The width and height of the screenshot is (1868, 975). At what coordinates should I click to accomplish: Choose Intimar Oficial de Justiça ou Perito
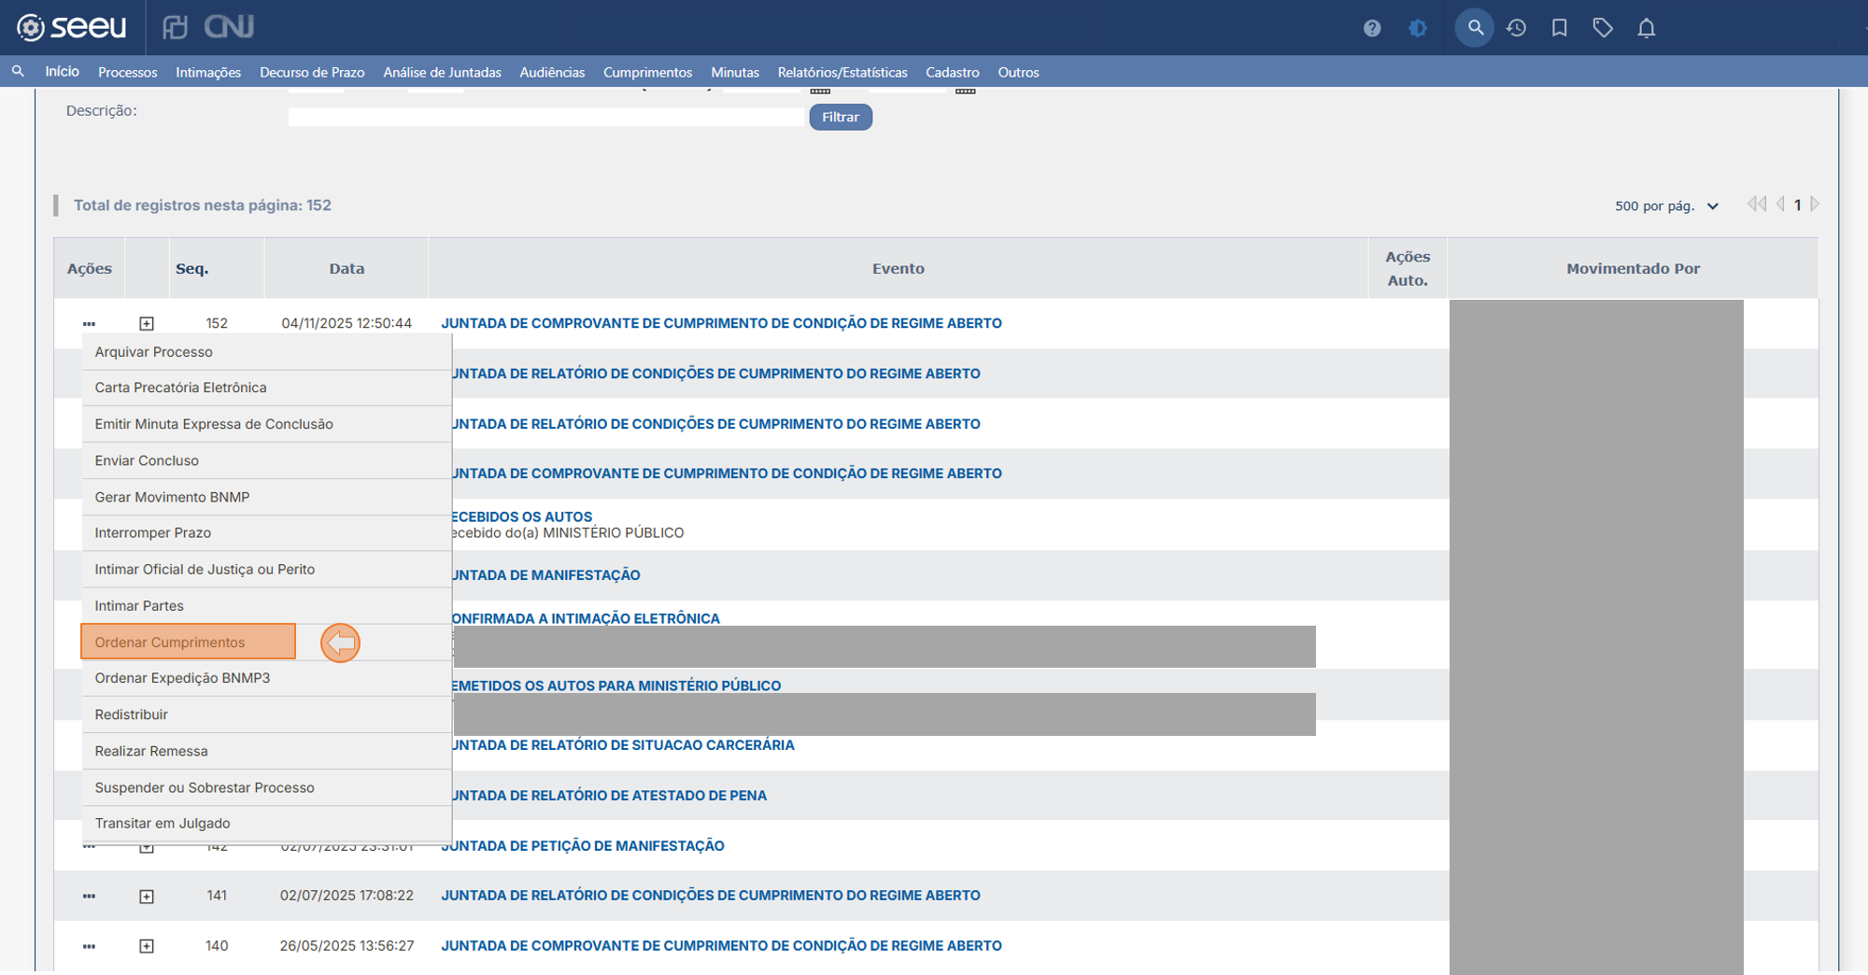267,569
